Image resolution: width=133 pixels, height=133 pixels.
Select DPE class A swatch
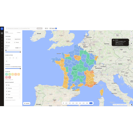tap(7, 74)
